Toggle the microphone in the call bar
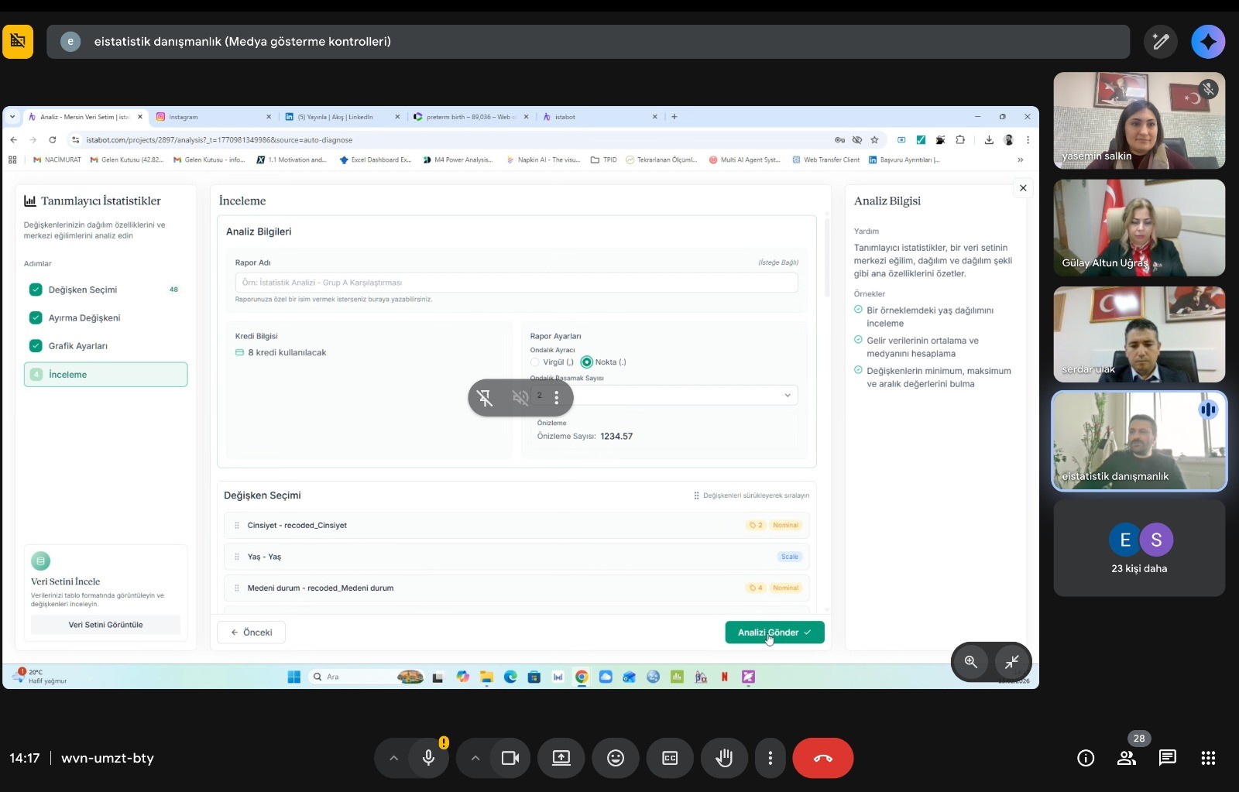The height and width of the screenshot is (792, 1239). pyautogui.click(x=428, y=758)
